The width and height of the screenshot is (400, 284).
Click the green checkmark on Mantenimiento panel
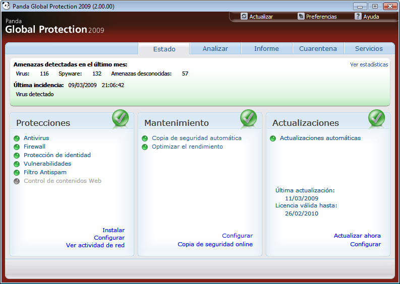[248, 118]
